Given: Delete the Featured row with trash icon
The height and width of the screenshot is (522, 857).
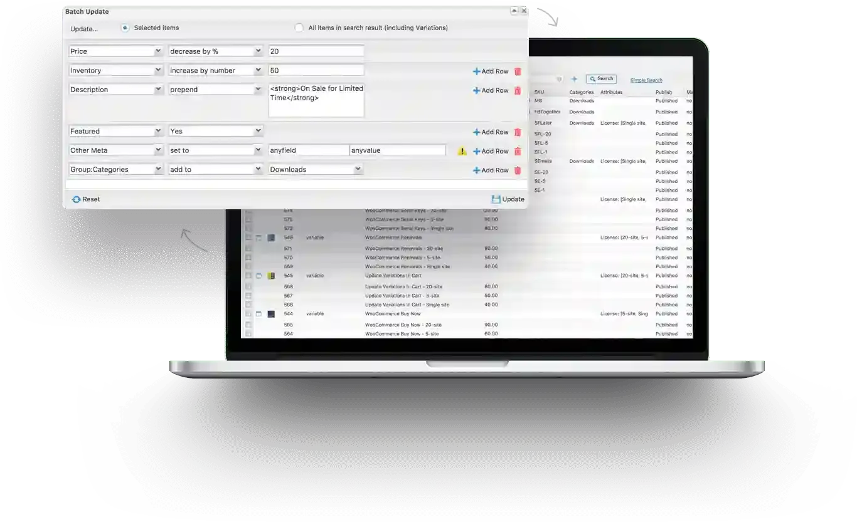Looking at the screenshot, I should 518,132.
